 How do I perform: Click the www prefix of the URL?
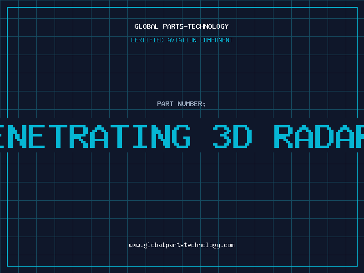(x=134, y=245)
